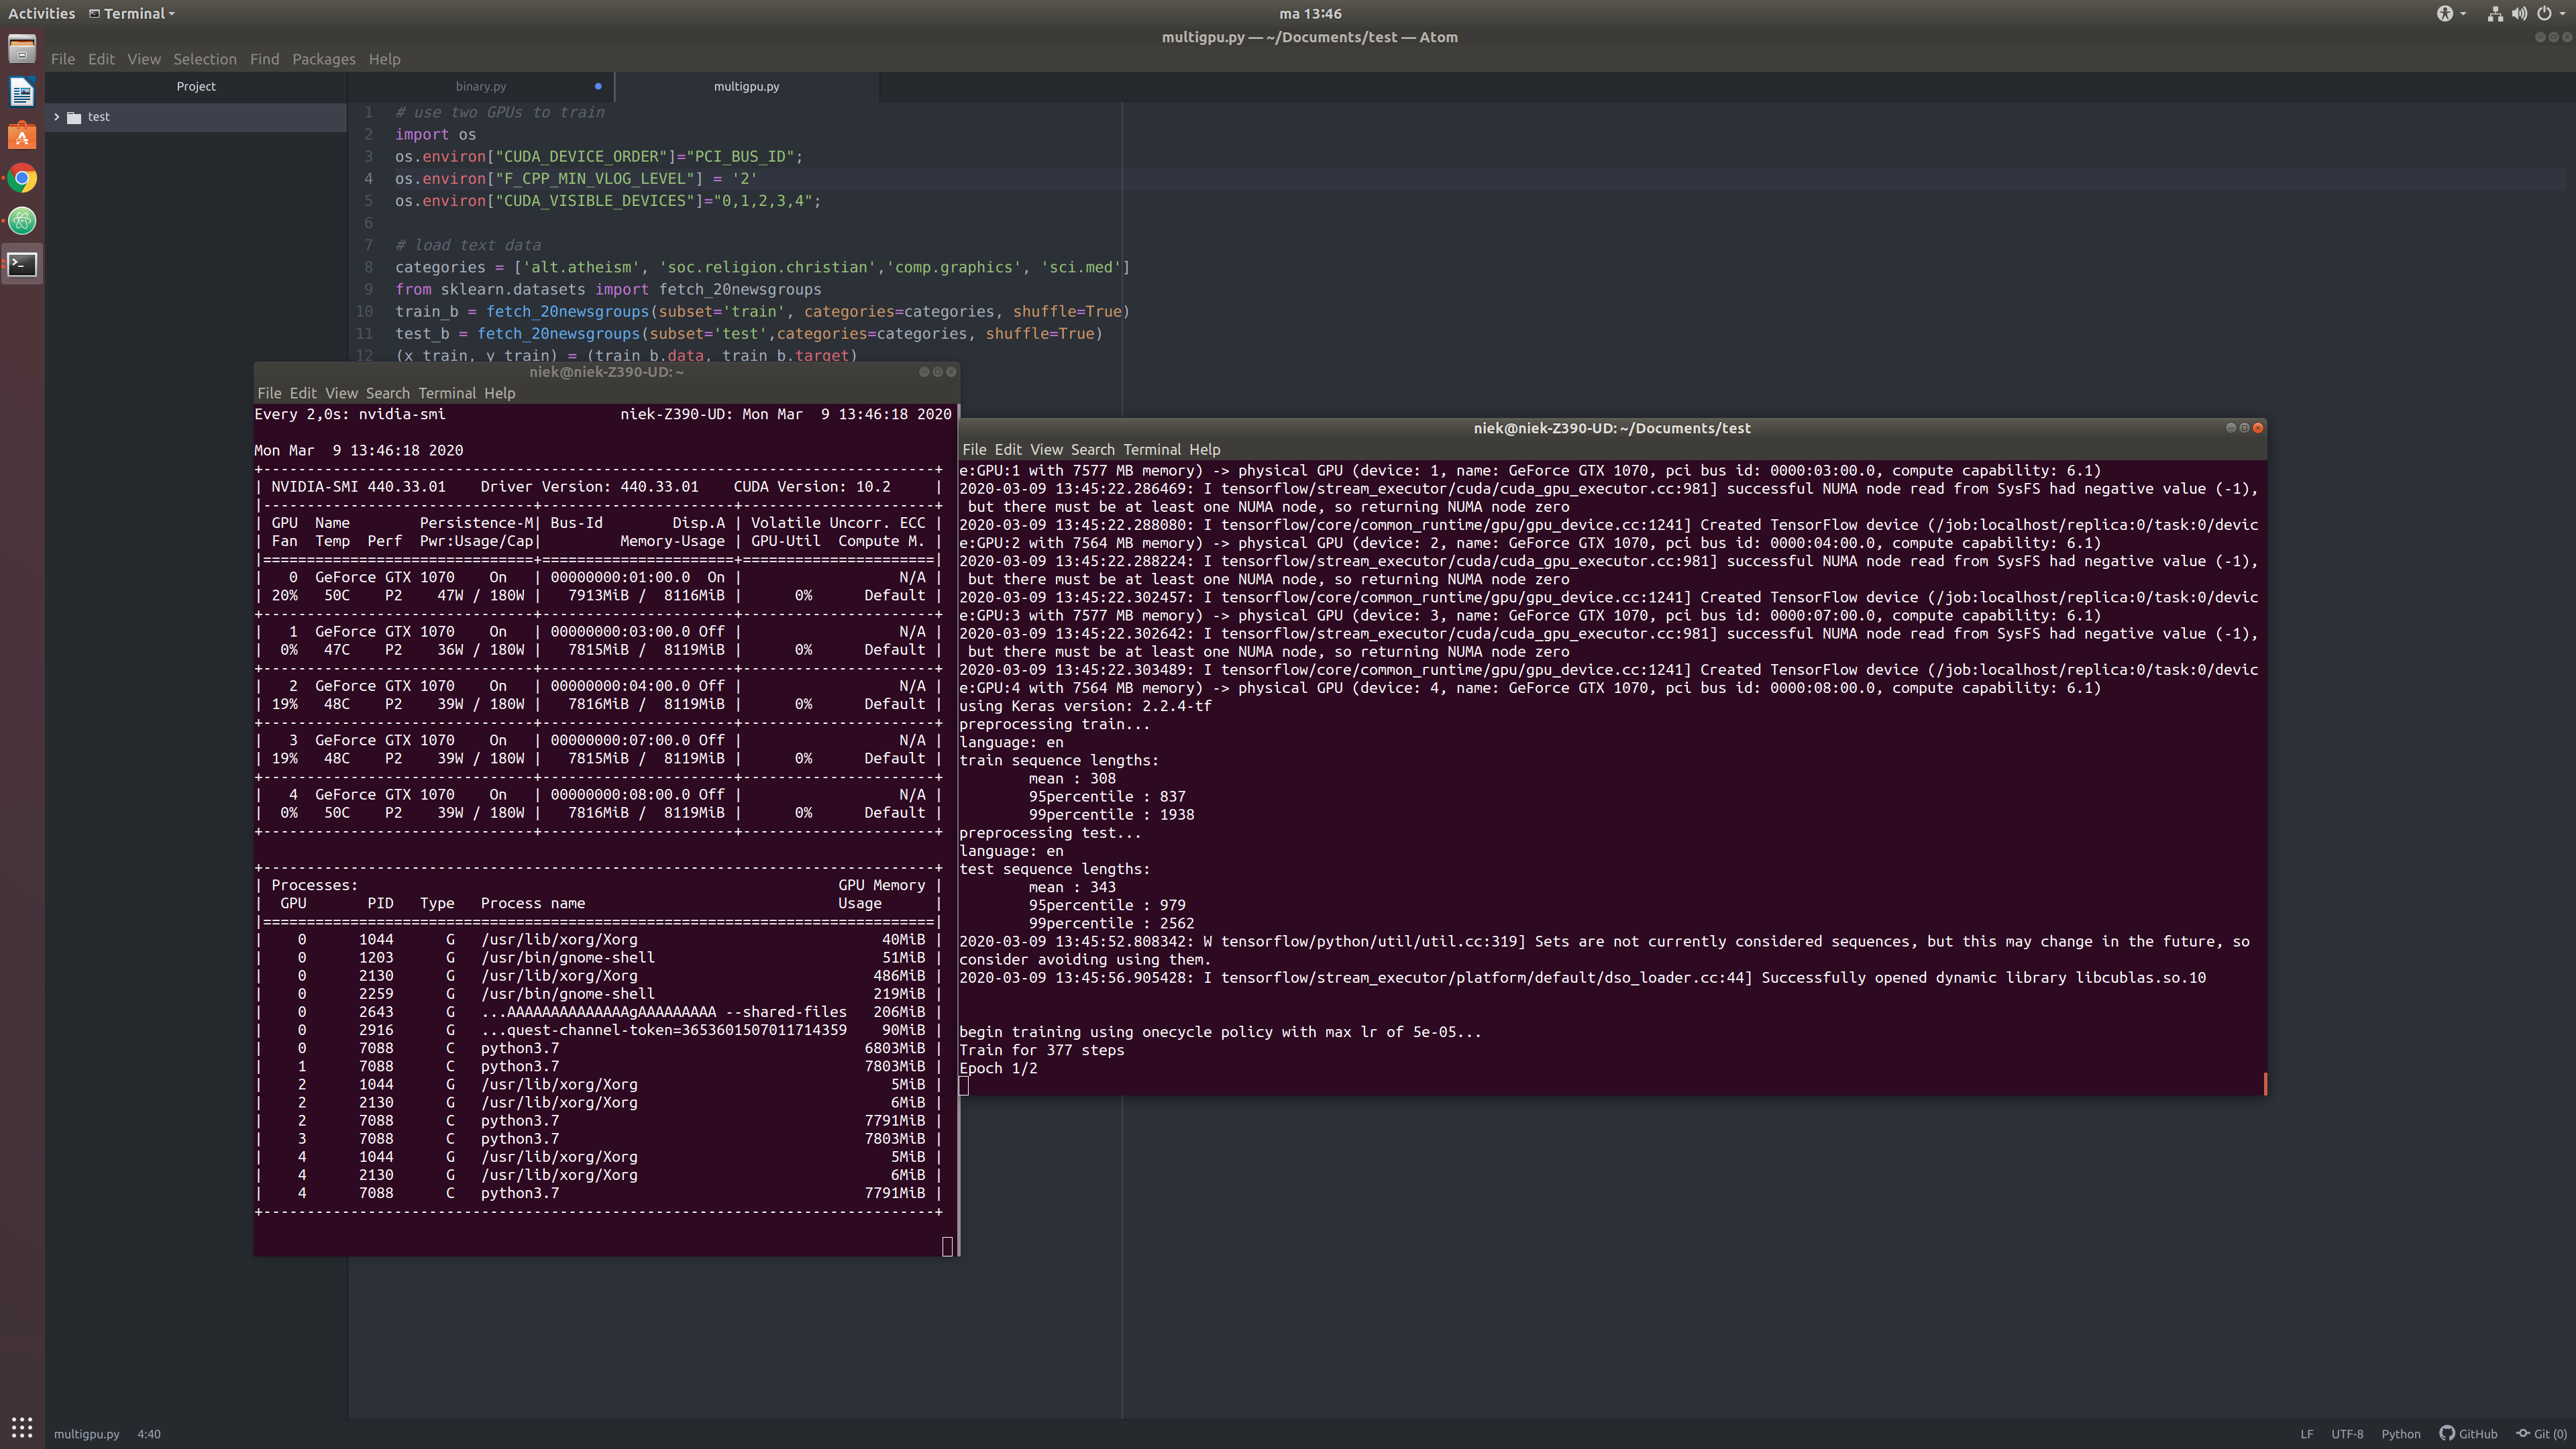Viewport: 2576px width, 1449px height.
Task: Click the UTF-8 encoding indicator
Action: tap(2347, 1434)
